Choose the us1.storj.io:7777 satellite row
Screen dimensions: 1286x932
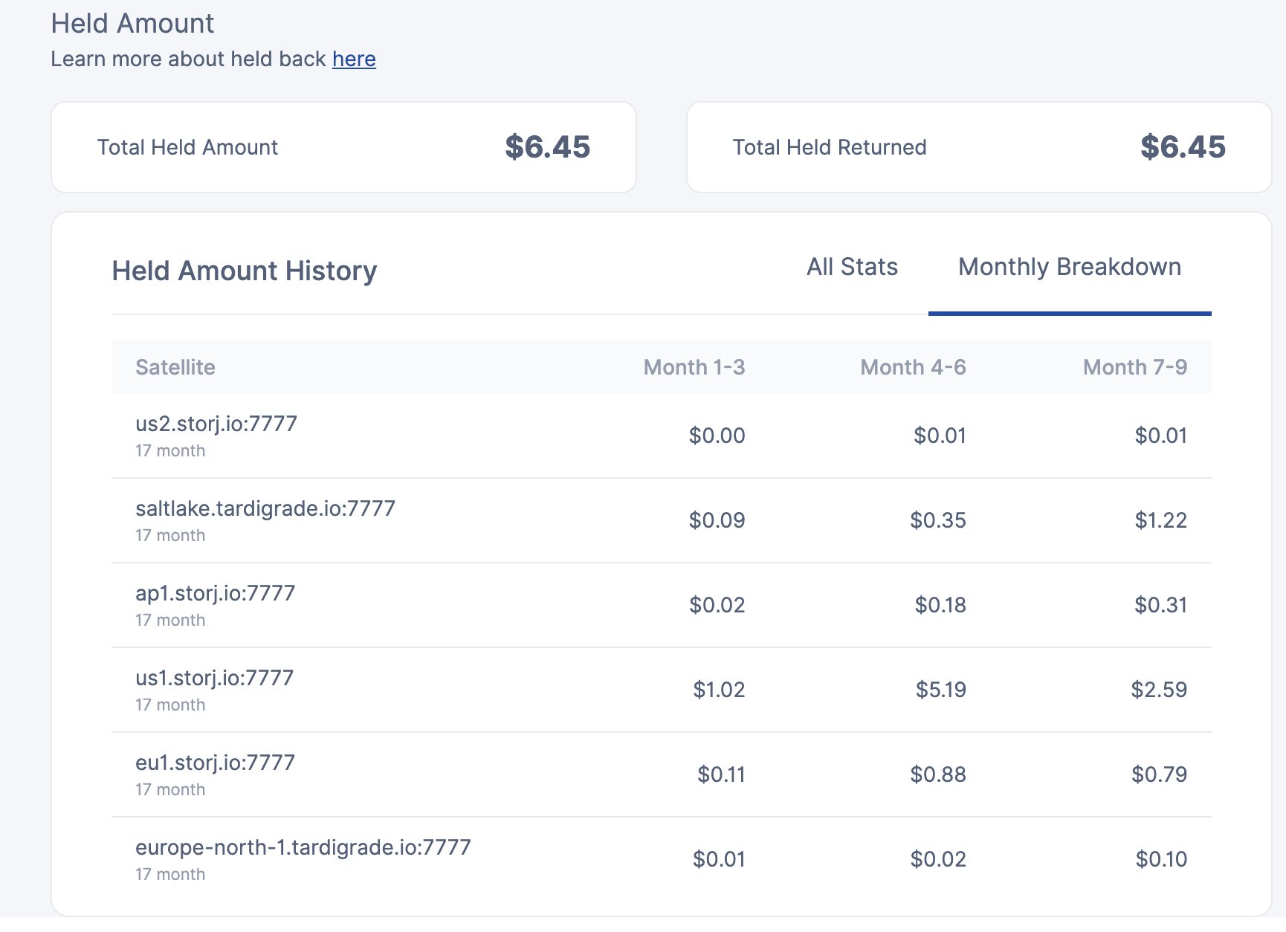click(215, 678)
